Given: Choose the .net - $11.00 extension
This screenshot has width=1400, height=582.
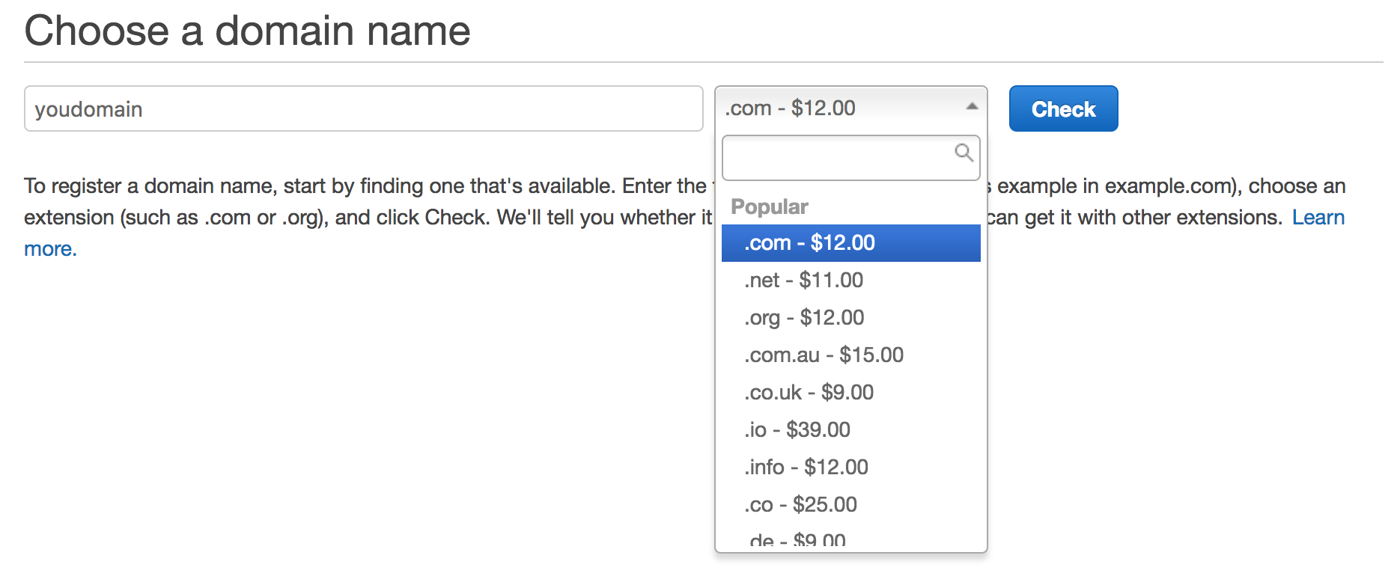Looking at the screenshot, I should coord(804,281).
